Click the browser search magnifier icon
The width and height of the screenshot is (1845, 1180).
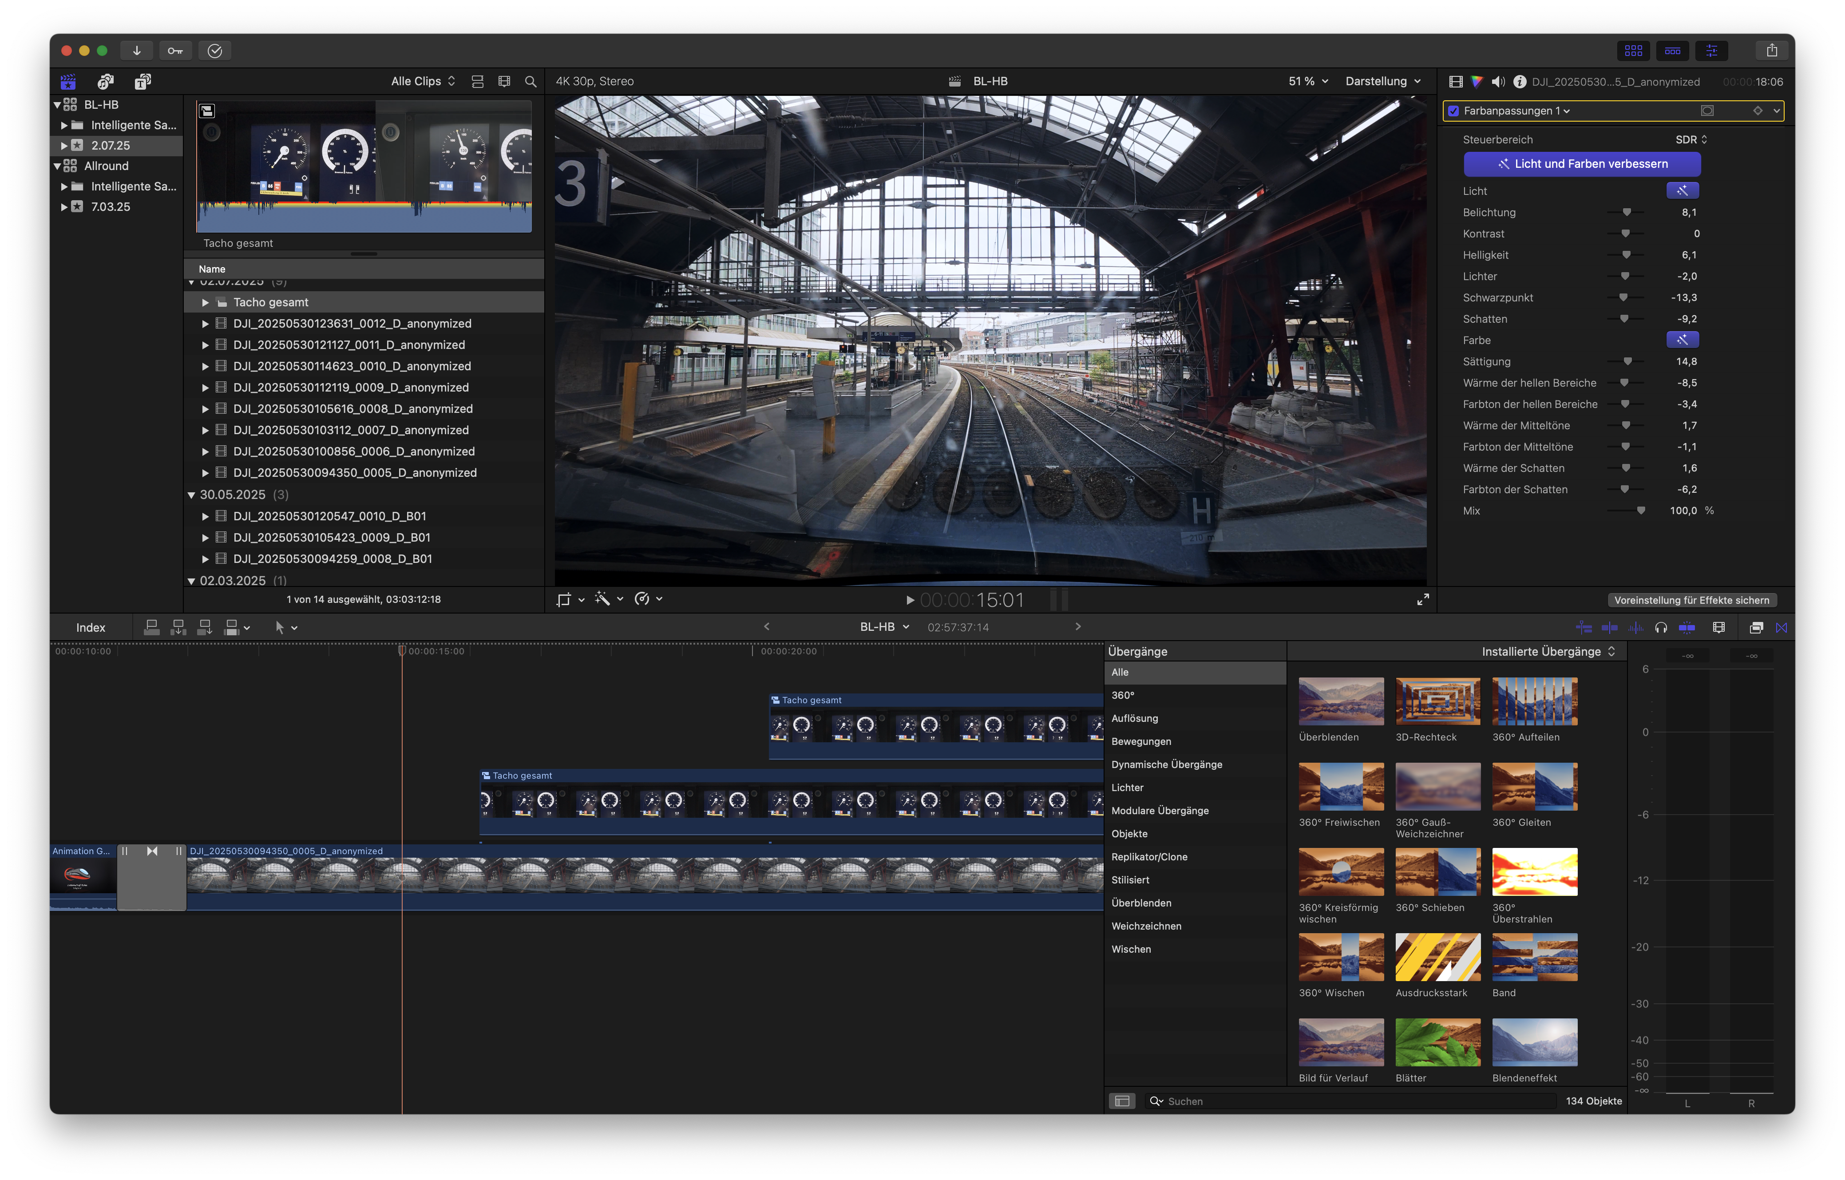pos(530,81)
